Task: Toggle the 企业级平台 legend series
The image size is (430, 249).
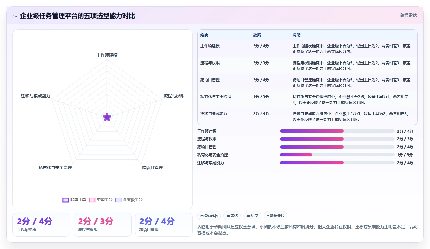Action: [x=129, y=200]
